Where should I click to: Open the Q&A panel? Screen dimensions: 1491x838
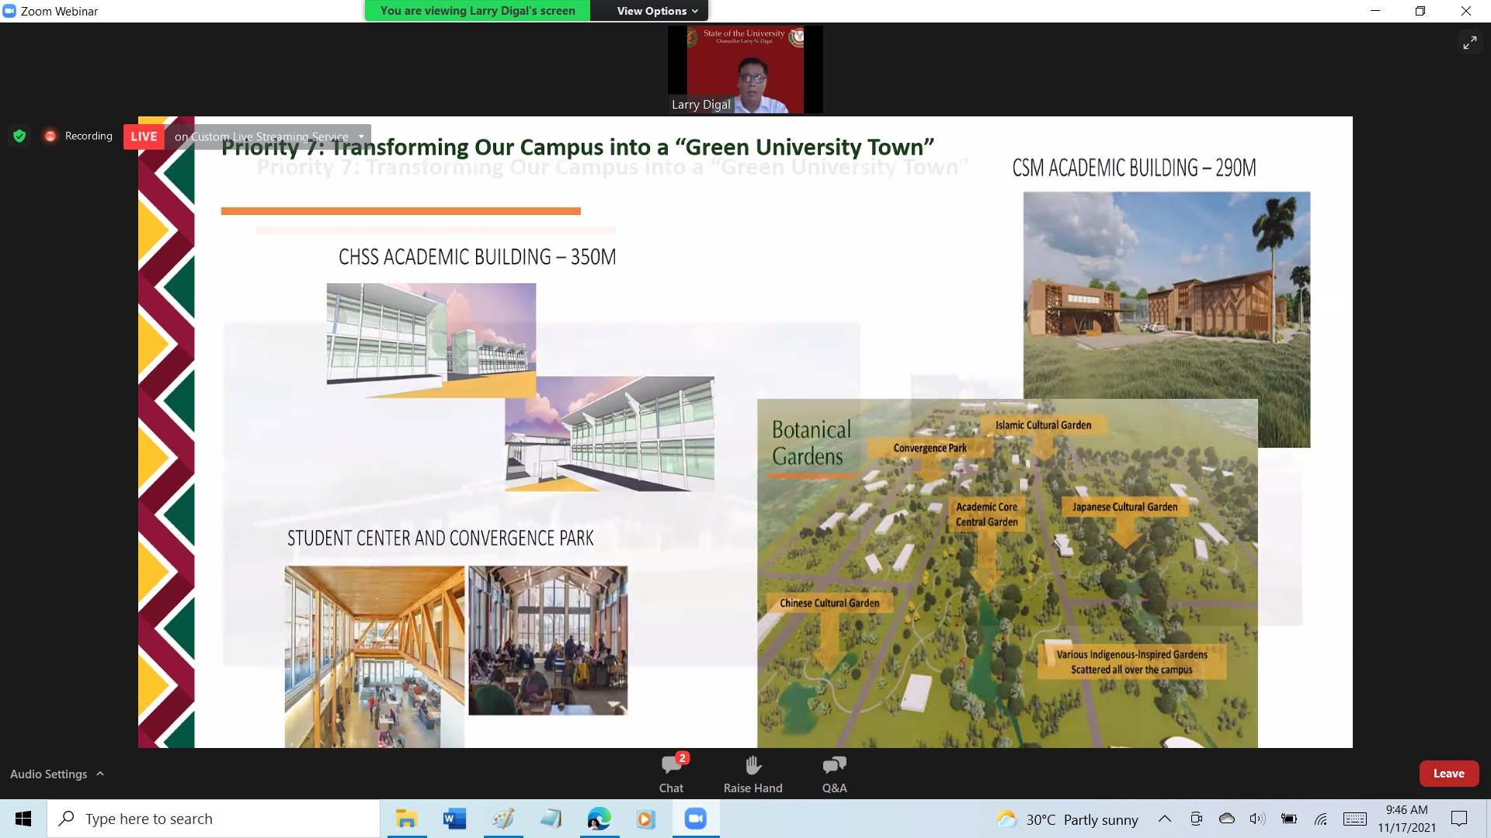pyautogui.click(x=834, y=774)
